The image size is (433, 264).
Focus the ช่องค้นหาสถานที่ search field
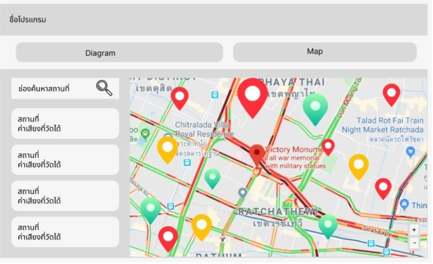pos(65,89)
